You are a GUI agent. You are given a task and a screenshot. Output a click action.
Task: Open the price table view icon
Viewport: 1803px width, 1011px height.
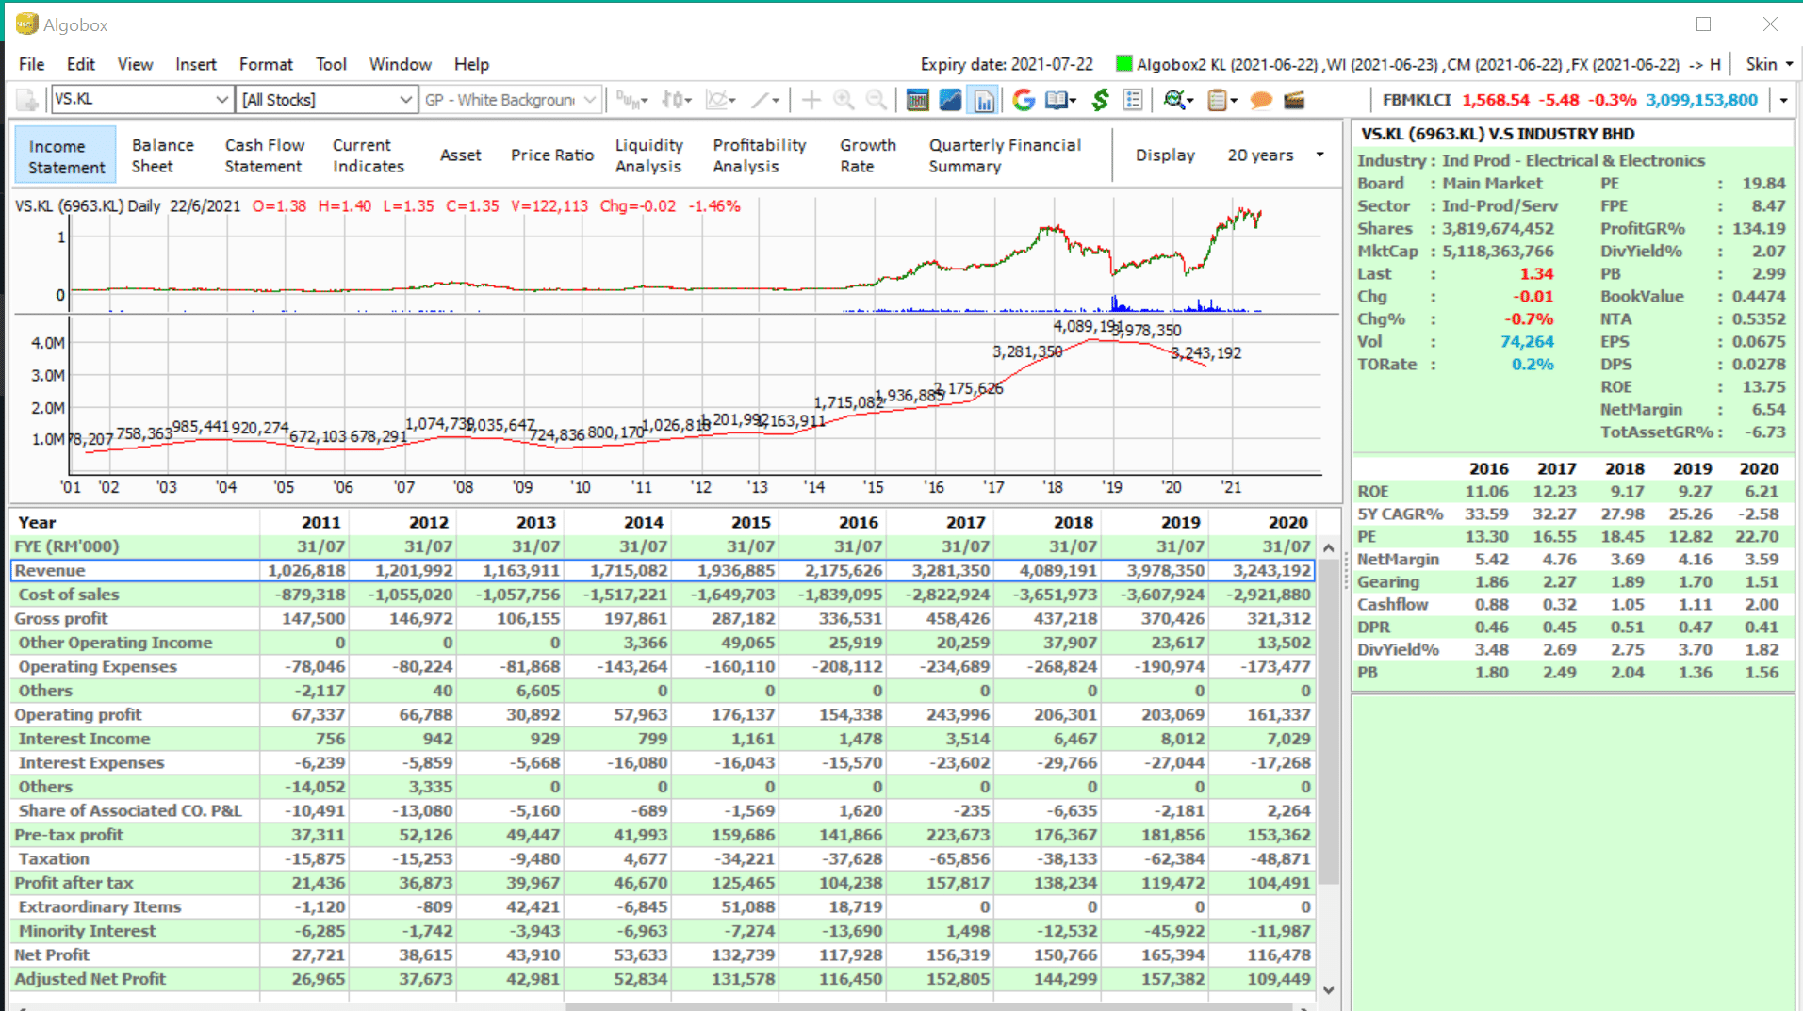pos(917,100)
